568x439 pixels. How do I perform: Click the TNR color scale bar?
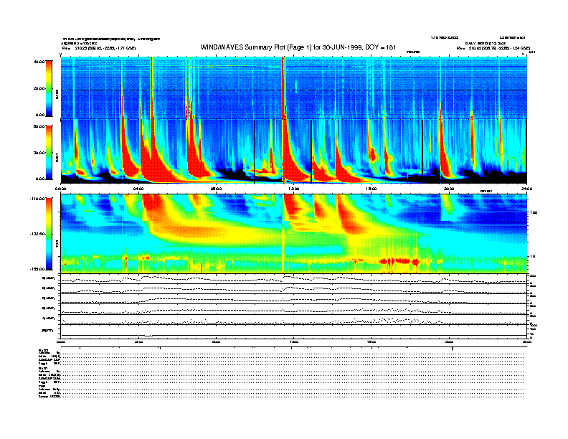(49, 234)
